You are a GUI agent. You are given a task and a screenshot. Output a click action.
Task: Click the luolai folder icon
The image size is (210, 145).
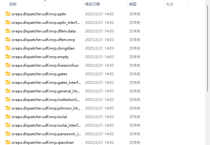click(x=8, y=117)
